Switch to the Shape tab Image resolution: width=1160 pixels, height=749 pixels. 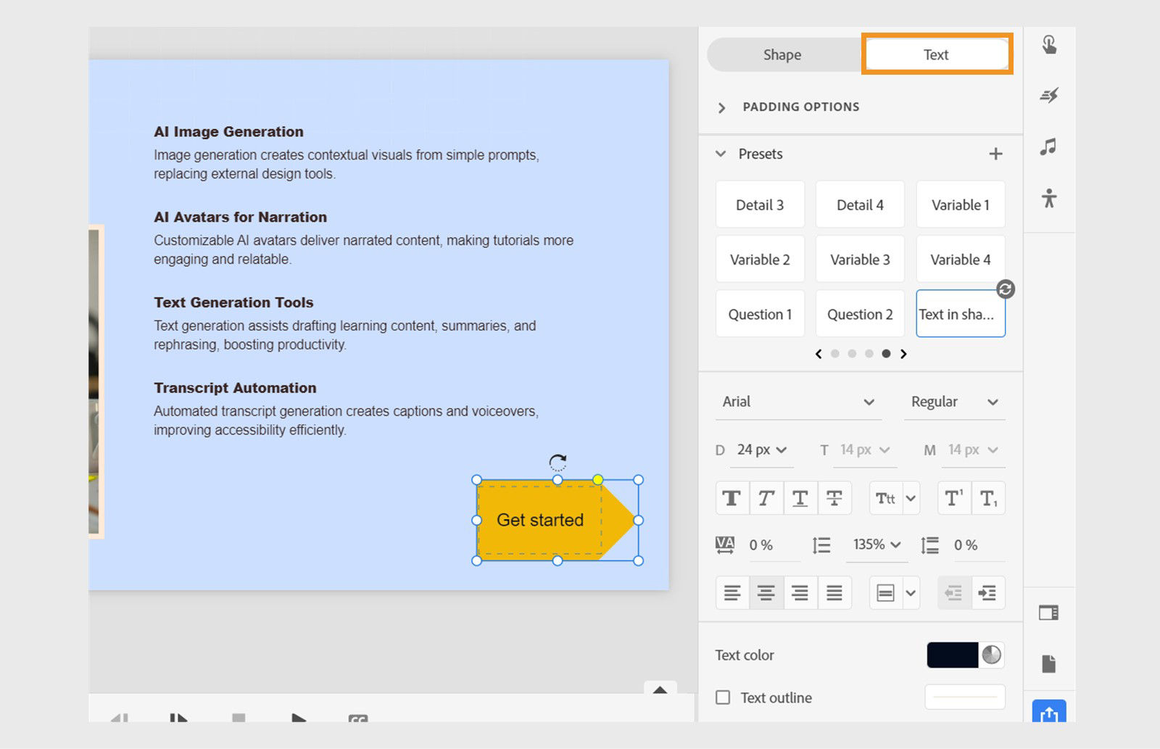(x=782, y=54)
